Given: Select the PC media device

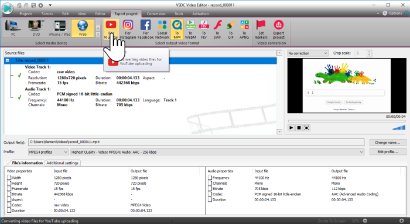Looking at the screenshot, I should click(x=13, y=28).
